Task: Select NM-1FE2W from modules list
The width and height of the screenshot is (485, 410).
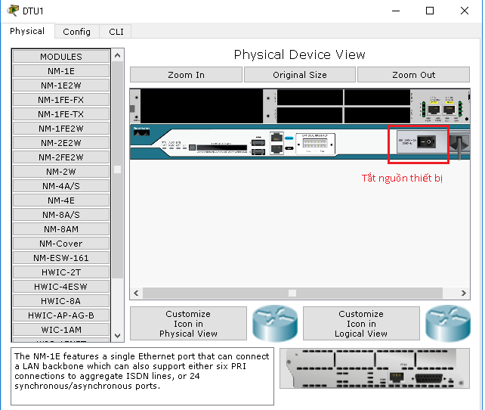Action: pos(61,128)
